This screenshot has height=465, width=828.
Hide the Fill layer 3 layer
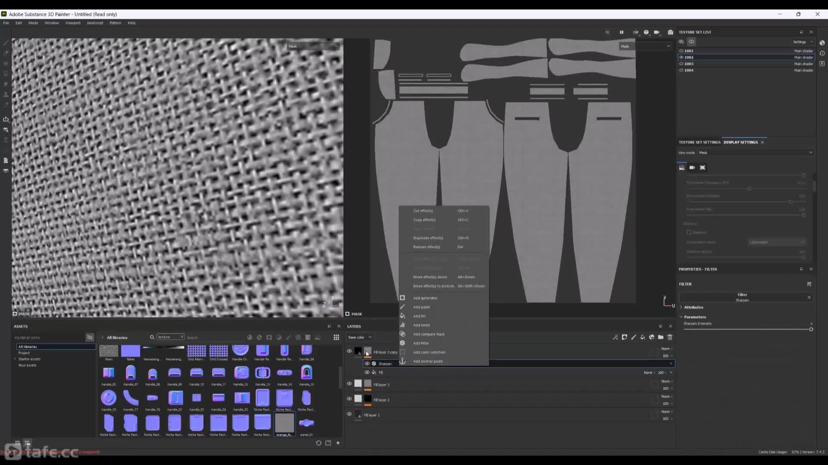click(x=349, y=384)
